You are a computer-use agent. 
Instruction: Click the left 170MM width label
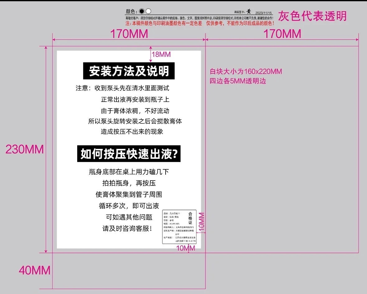[x=129, y=34]
